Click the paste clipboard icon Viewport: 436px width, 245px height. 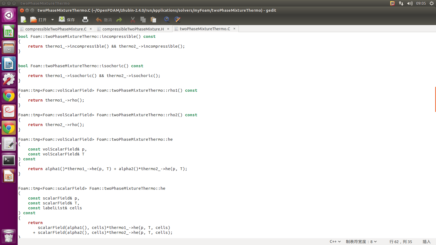point(153,20)
